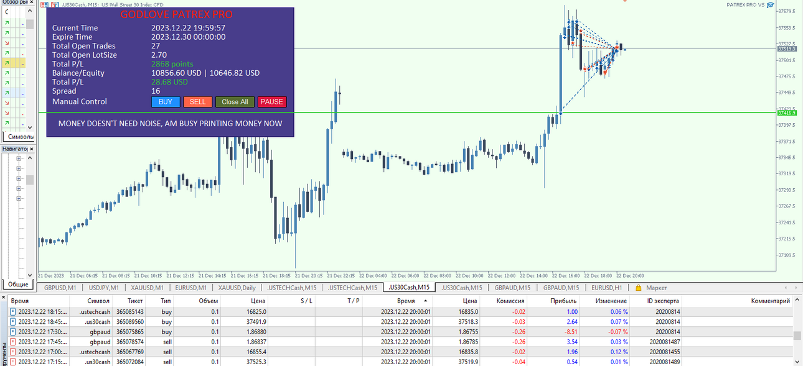Click the sell order icon for ticket 365078574
The image size is (803, 366).
point(12,342)
